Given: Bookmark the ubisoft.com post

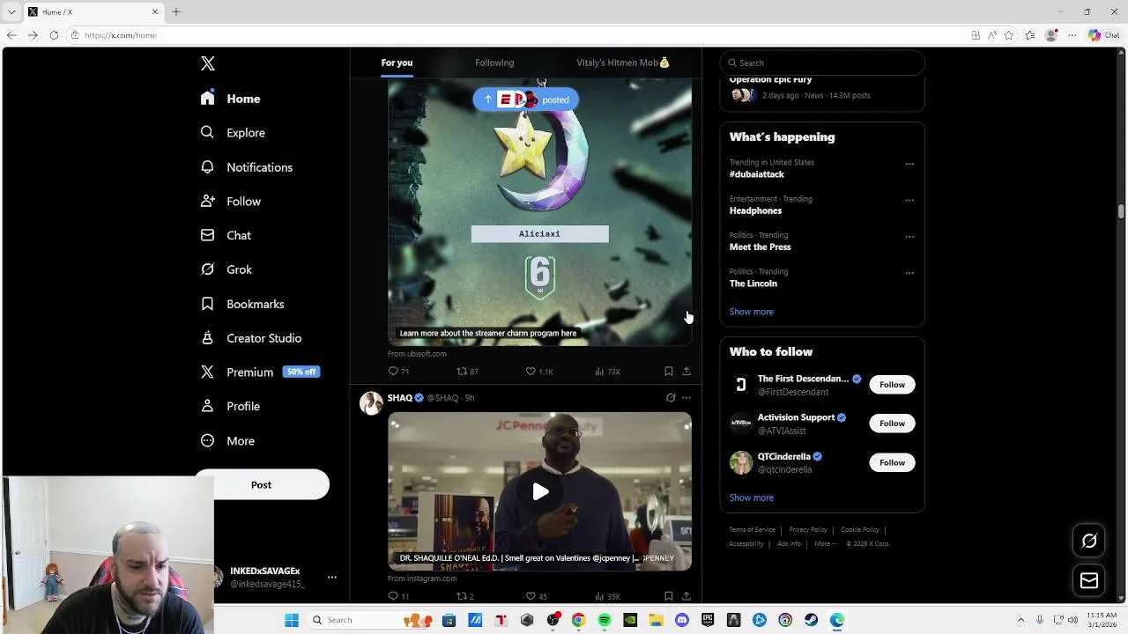Looking at the screenshot, I should (x=669, y=372).
